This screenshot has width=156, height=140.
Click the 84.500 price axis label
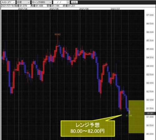150,58
